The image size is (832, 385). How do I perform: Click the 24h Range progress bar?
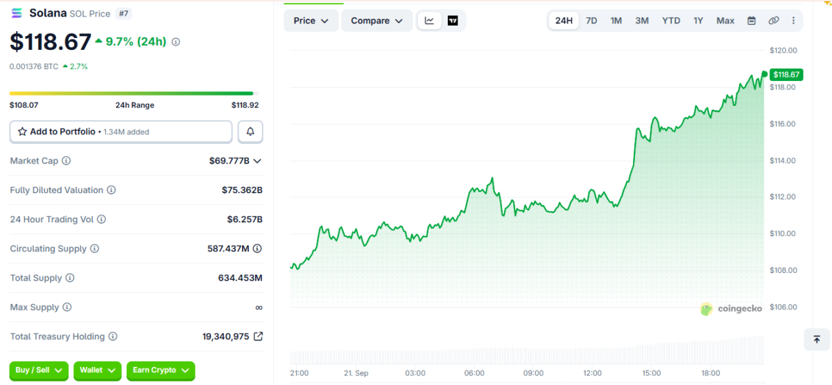(x=132, y=93)
